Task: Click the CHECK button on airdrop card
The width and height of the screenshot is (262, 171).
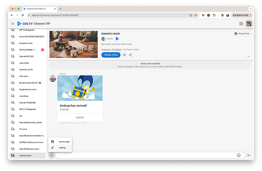Action: [80, 117]
